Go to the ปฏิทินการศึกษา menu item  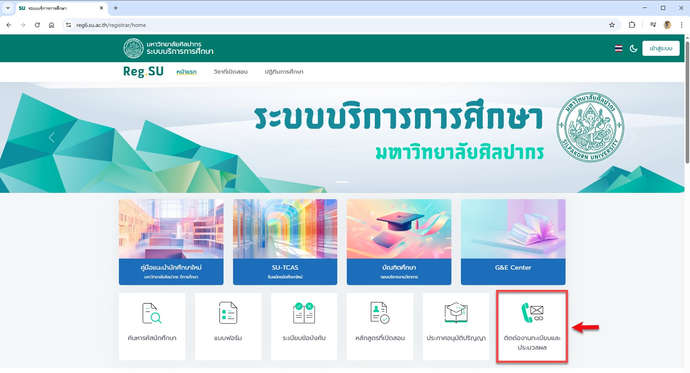[284, 72]
